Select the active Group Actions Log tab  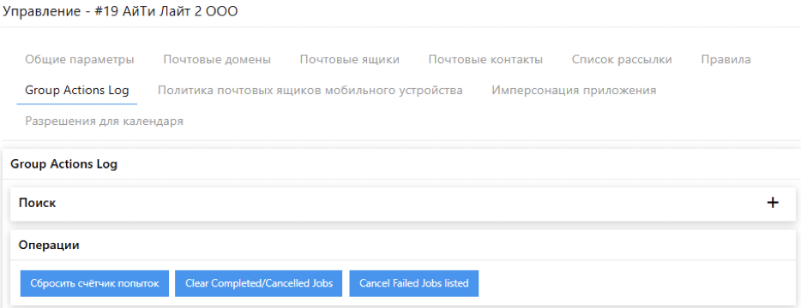pyautogui.click(x=77, y=91)
